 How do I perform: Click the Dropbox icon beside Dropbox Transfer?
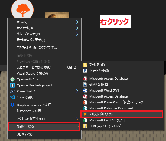click(x=12, y=105)
